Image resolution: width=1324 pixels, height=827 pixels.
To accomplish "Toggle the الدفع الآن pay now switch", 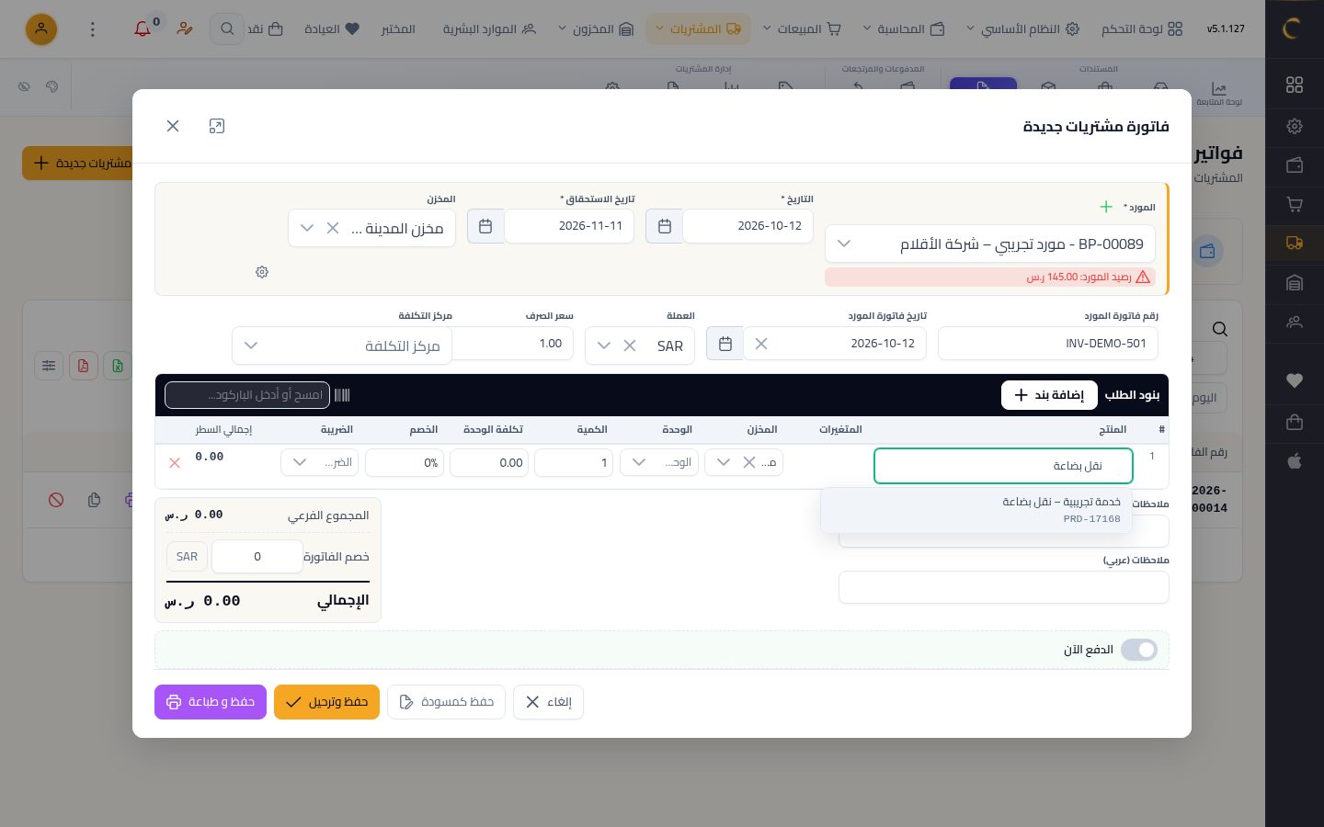I will tap(1139, 650).
